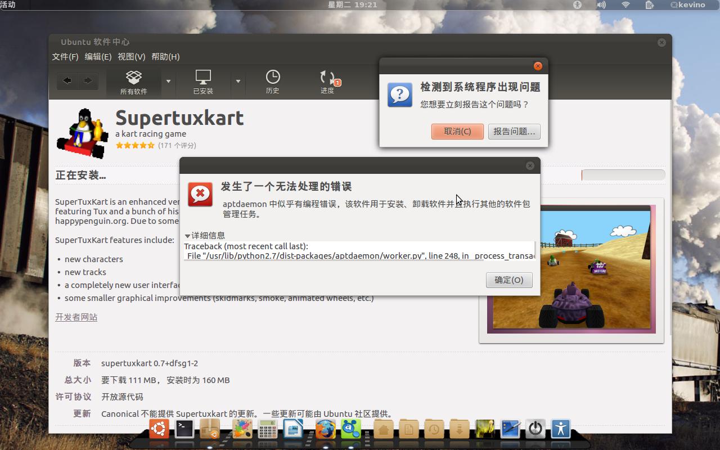Open the All Software (所有软件) section

133,82
